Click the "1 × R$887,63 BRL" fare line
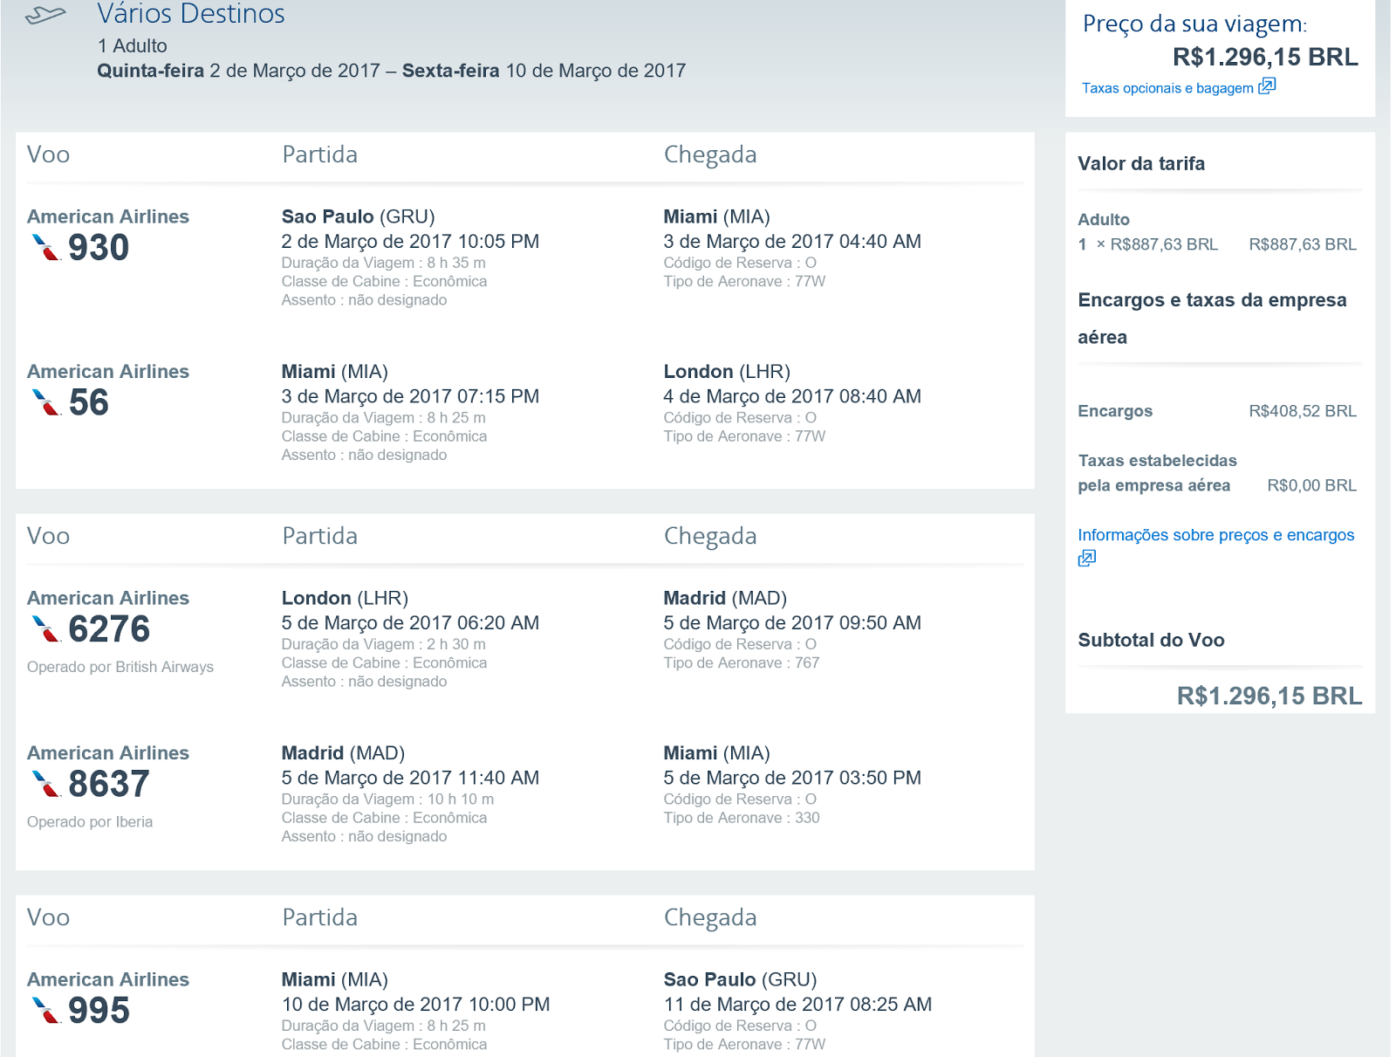 (x=1148, y=244)
